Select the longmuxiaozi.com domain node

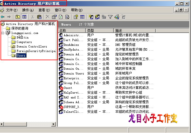(25, 33)
